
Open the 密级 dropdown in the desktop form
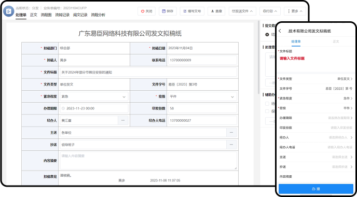(x=202, y=96)
